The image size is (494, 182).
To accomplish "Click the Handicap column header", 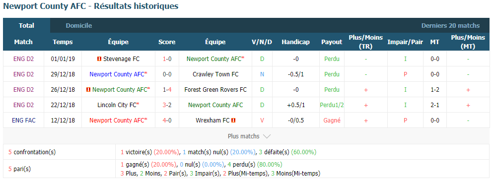I will click(295, 42).
